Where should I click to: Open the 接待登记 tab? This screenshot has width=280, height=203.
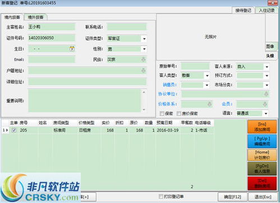(243, 11)
